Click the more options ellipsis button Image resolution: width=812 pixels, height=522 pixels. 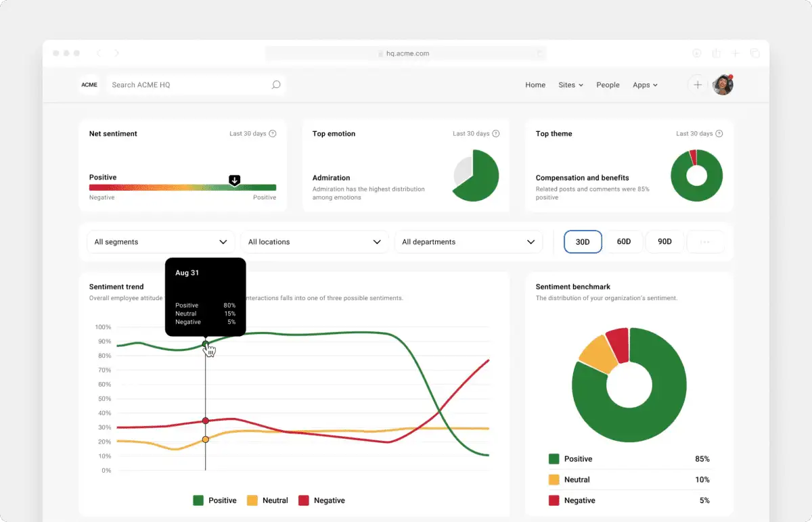705,242
